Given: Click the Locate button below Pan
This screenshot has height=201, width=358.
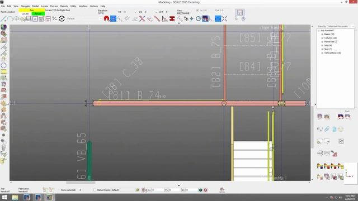Looking at the screenshot, I should (x=25, y=14).
